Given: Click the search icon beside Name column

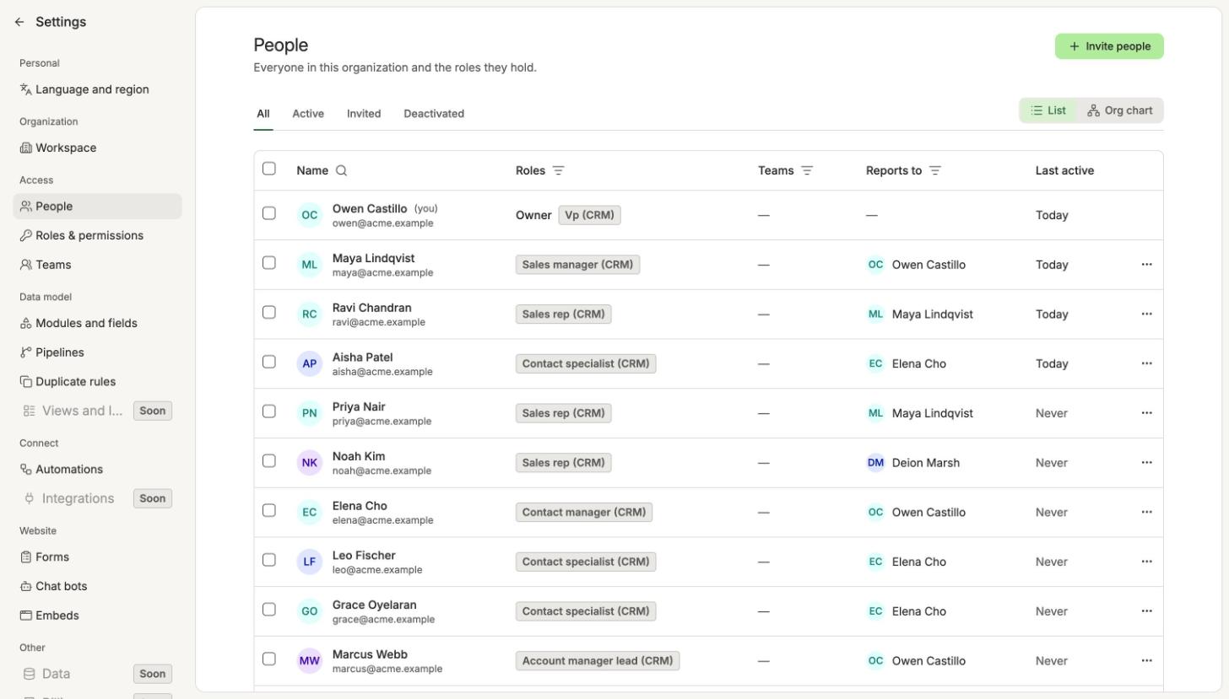Looking at the screenshot, I should coord(341,170).
